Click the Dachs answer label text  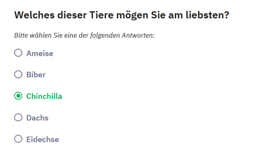click(x=37, y=118)
